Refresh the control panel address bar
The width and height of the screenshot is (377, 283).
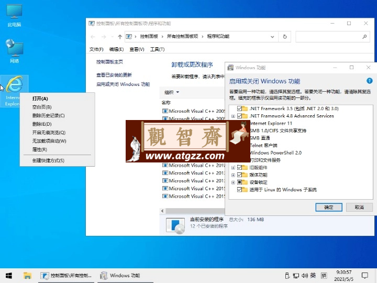pyautogui.click(x=285, y=37)
